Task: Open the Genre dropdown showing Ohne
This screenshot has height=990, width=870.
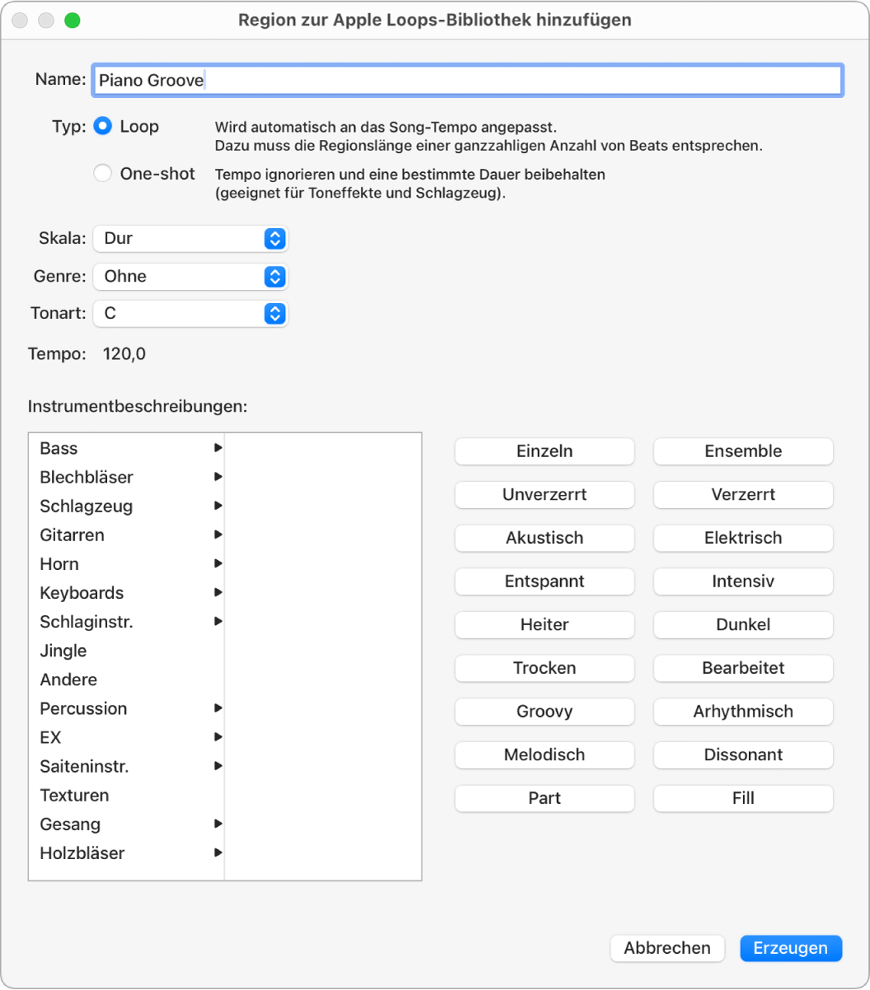Action: tap(190, 277)
